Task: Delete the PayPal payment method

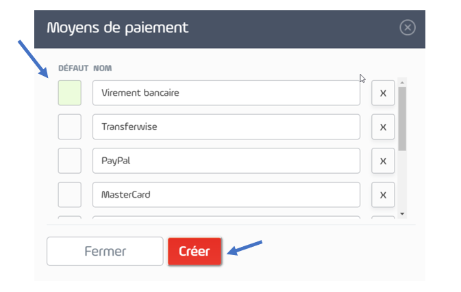Action: click(x=383, y=161)
